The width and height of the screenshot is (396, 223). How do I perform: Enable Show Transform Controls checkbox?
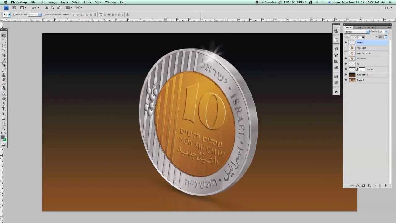(x=45, y=15)
